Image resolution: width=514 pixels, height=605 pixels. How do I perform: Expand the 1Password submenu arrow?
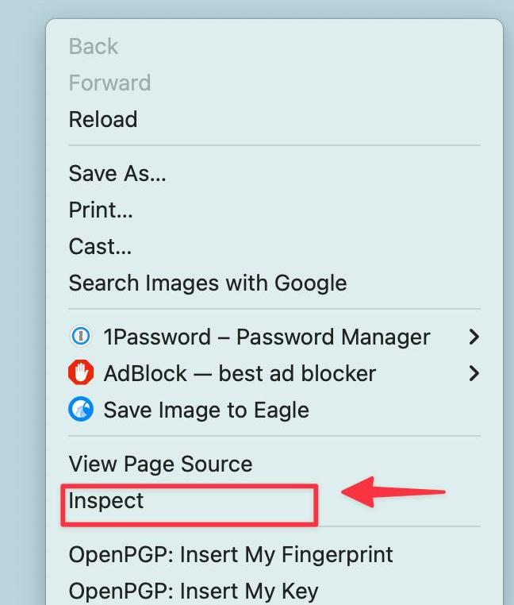(x=474, y=337)
